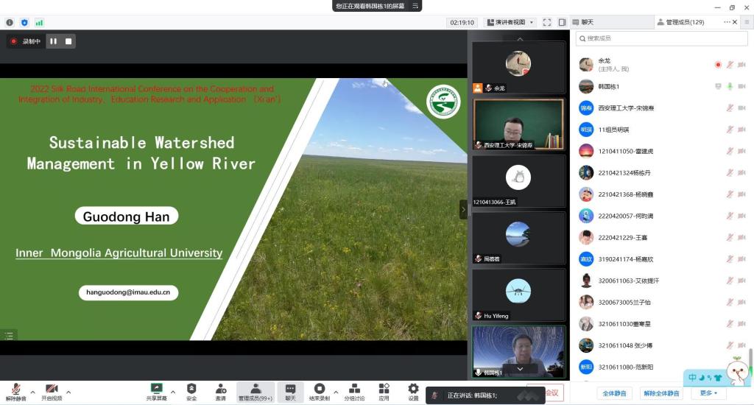
Task: Expand the arrow next to 共享屏幕
Action: [x=173, y=392]
